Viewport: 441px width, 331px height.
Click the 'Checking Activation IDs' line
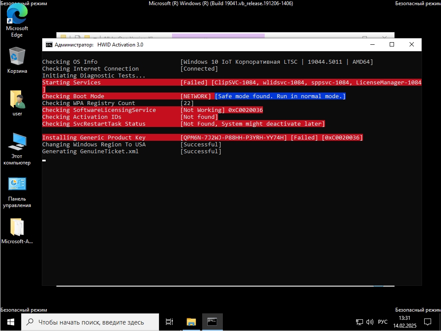(130, 117)
